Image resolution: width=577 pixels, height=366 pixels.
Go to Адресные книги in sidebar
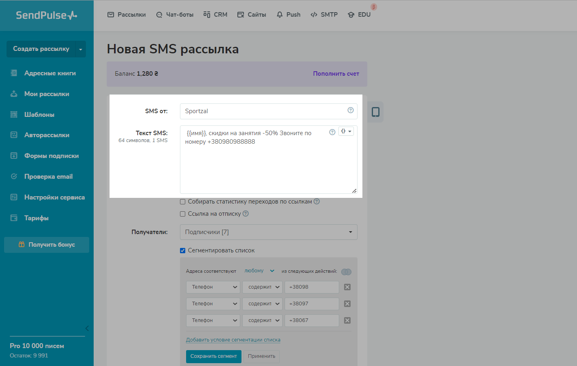[50, 73]
